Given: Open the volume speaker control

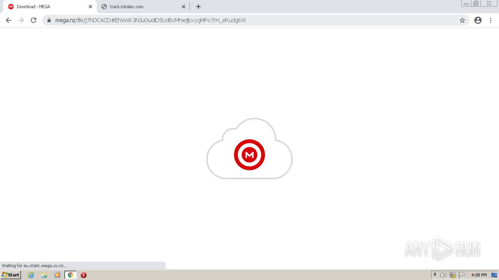Looking at the screenshot, I should pyautogui.click(x=443, y=275).
